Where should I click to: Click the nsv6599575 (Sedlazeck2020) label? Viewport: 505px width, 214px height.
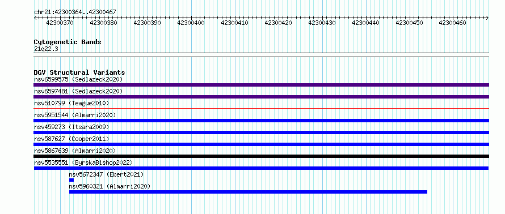click(78, 79)
